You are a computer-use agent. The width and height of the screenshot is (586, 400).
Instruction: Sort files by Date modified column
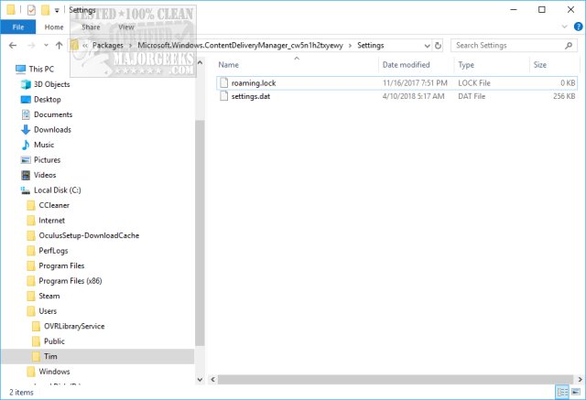point(406,65)
